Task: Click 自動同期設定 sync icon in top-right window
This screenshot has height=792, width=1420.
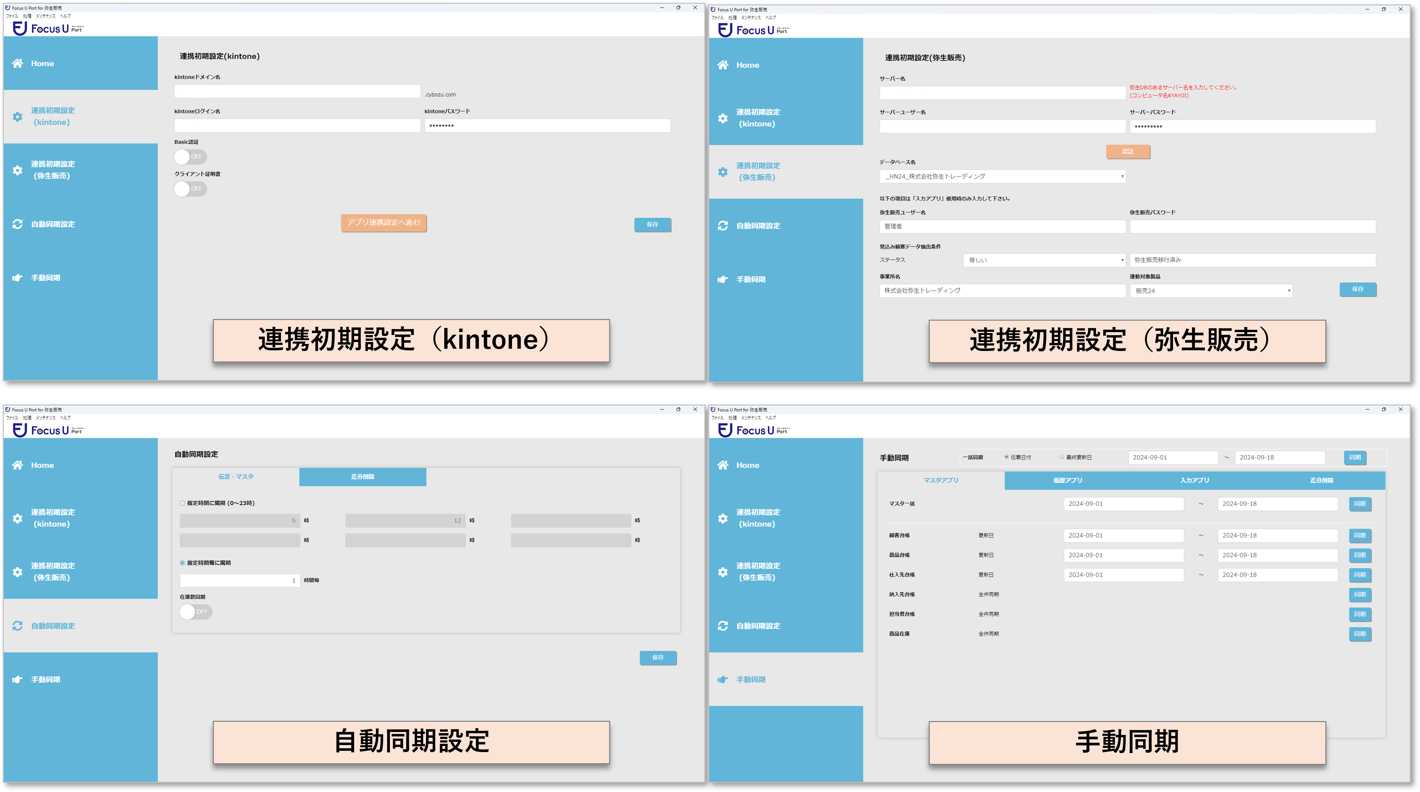Action: tap(723, 226)
